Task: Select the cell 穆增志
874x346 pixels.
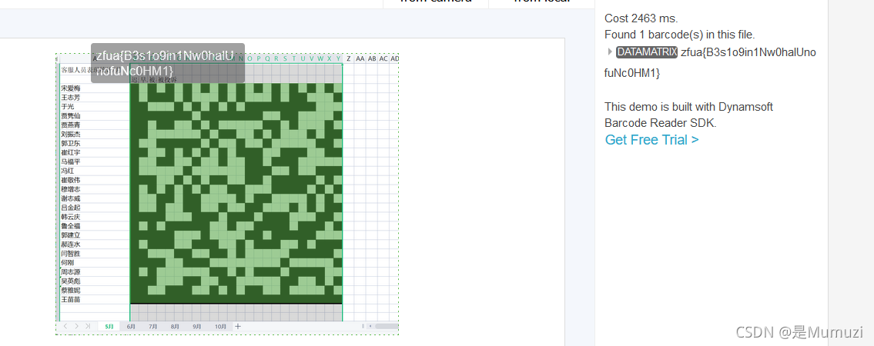Action: click(95, 189)
